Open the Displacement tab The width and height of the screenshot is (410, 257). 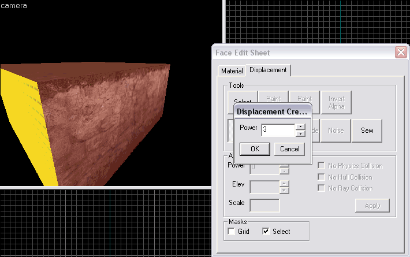pos(268,70)
